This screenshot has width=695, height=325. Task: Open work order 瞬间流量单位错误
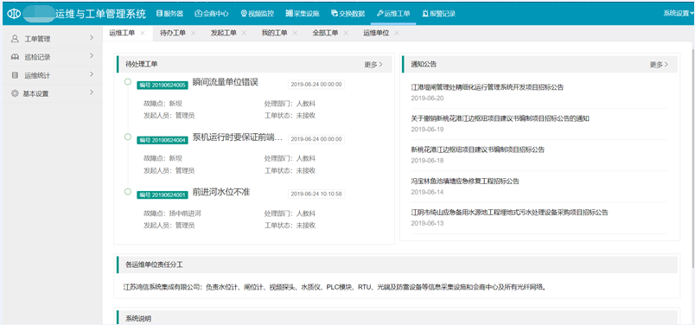coord(225,82)
